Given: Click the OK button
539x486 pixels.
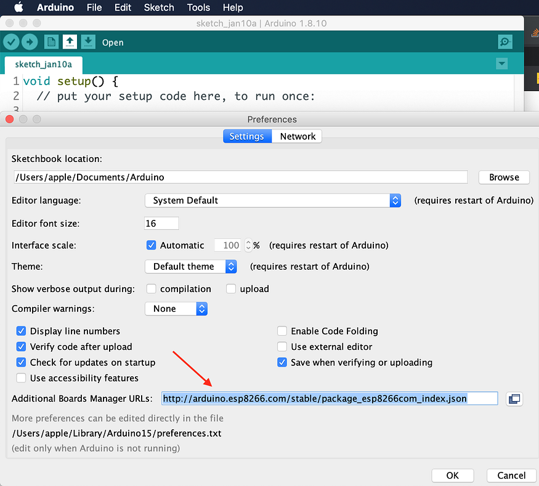Looking at the screenshot, I should pos(452,476).
